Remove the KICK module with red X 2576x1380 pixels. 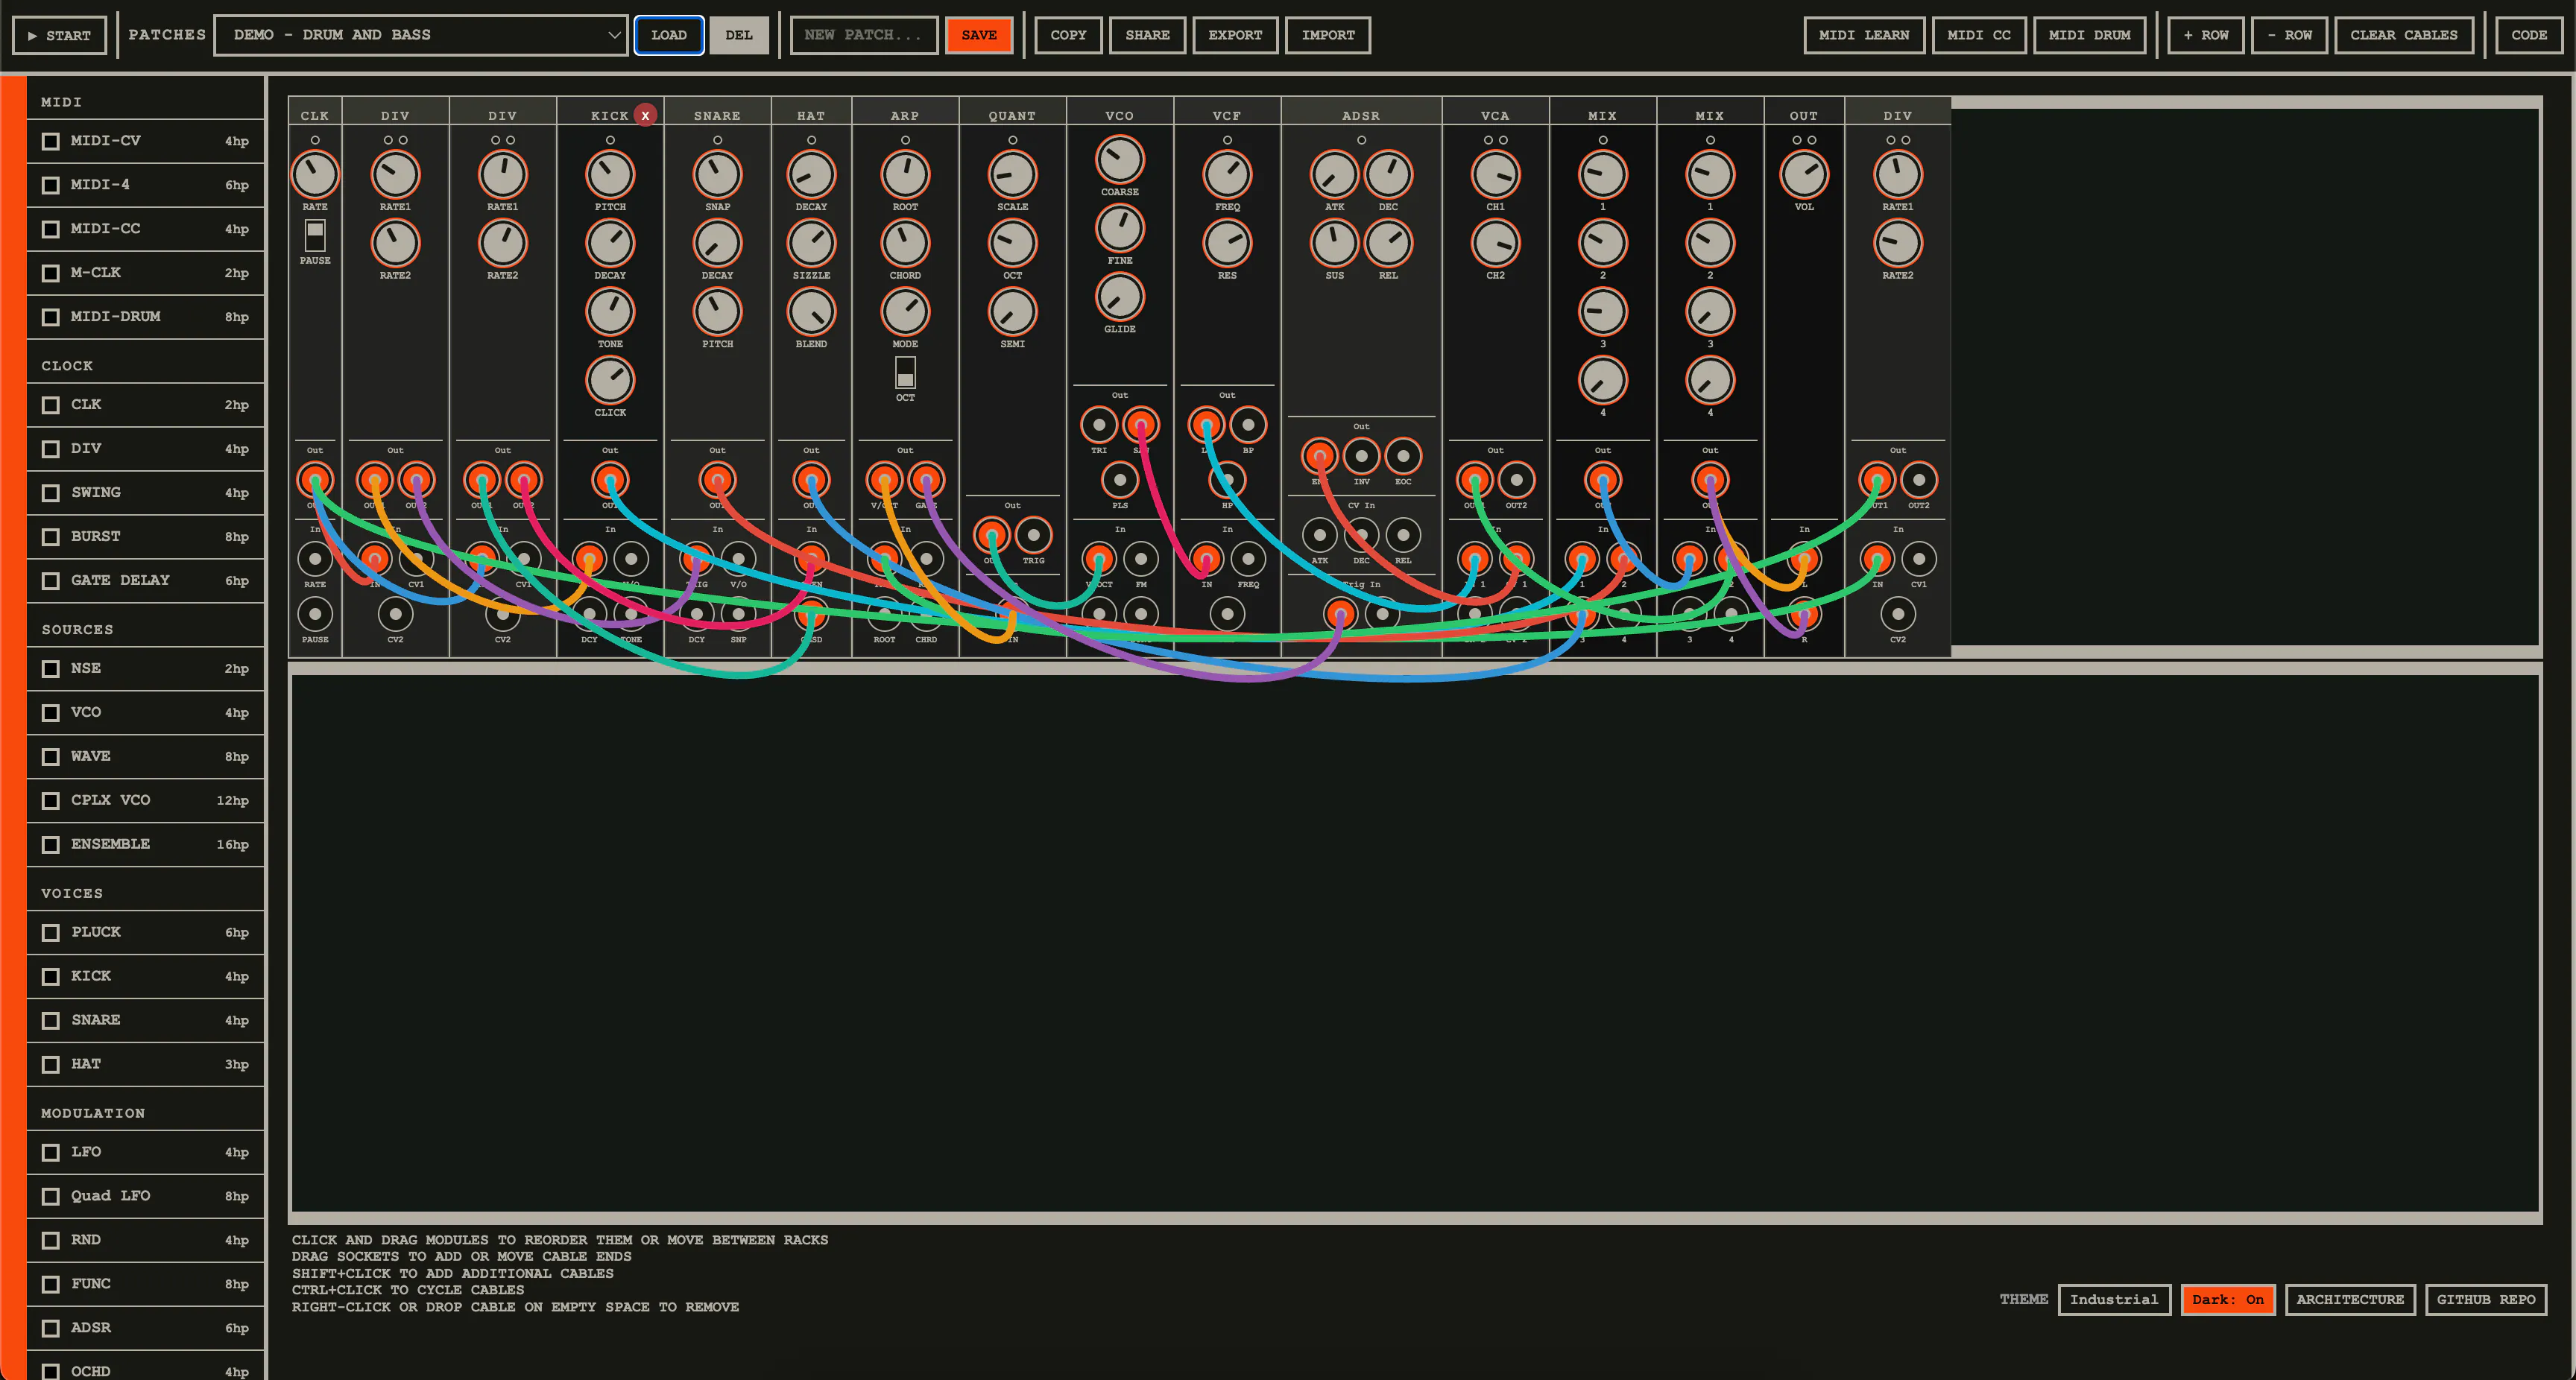point(645,115)
